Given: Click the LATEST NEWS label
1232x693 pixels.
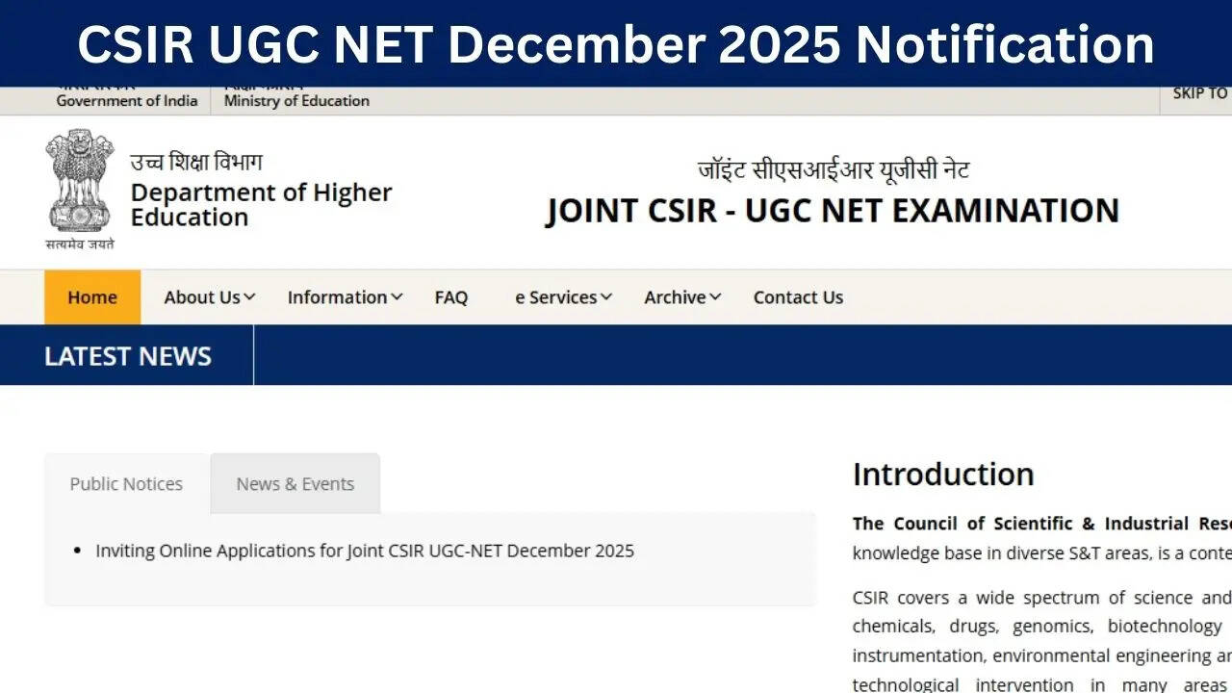Looking at the screenshot, I should pos(128,356).
